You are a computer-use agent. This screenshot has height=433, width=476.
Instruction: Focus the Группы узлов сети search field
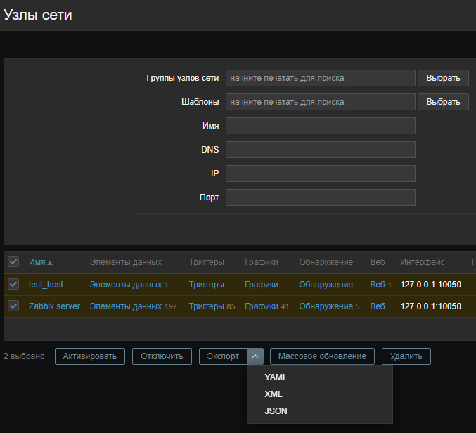coord(320,78)
